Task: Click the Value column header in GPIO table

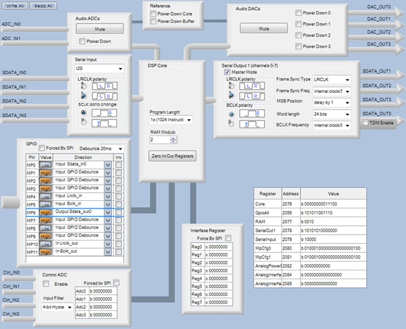Action: [x=46, y=157]
